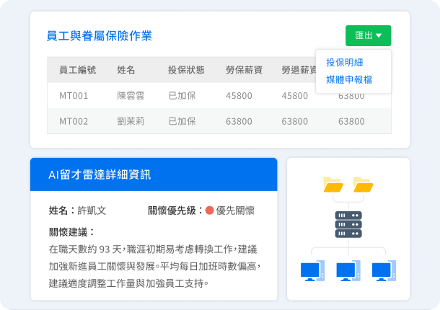Click the 員工編號 column header
The height and width of the screenshot is (310, 440).
tap(77, 70)
